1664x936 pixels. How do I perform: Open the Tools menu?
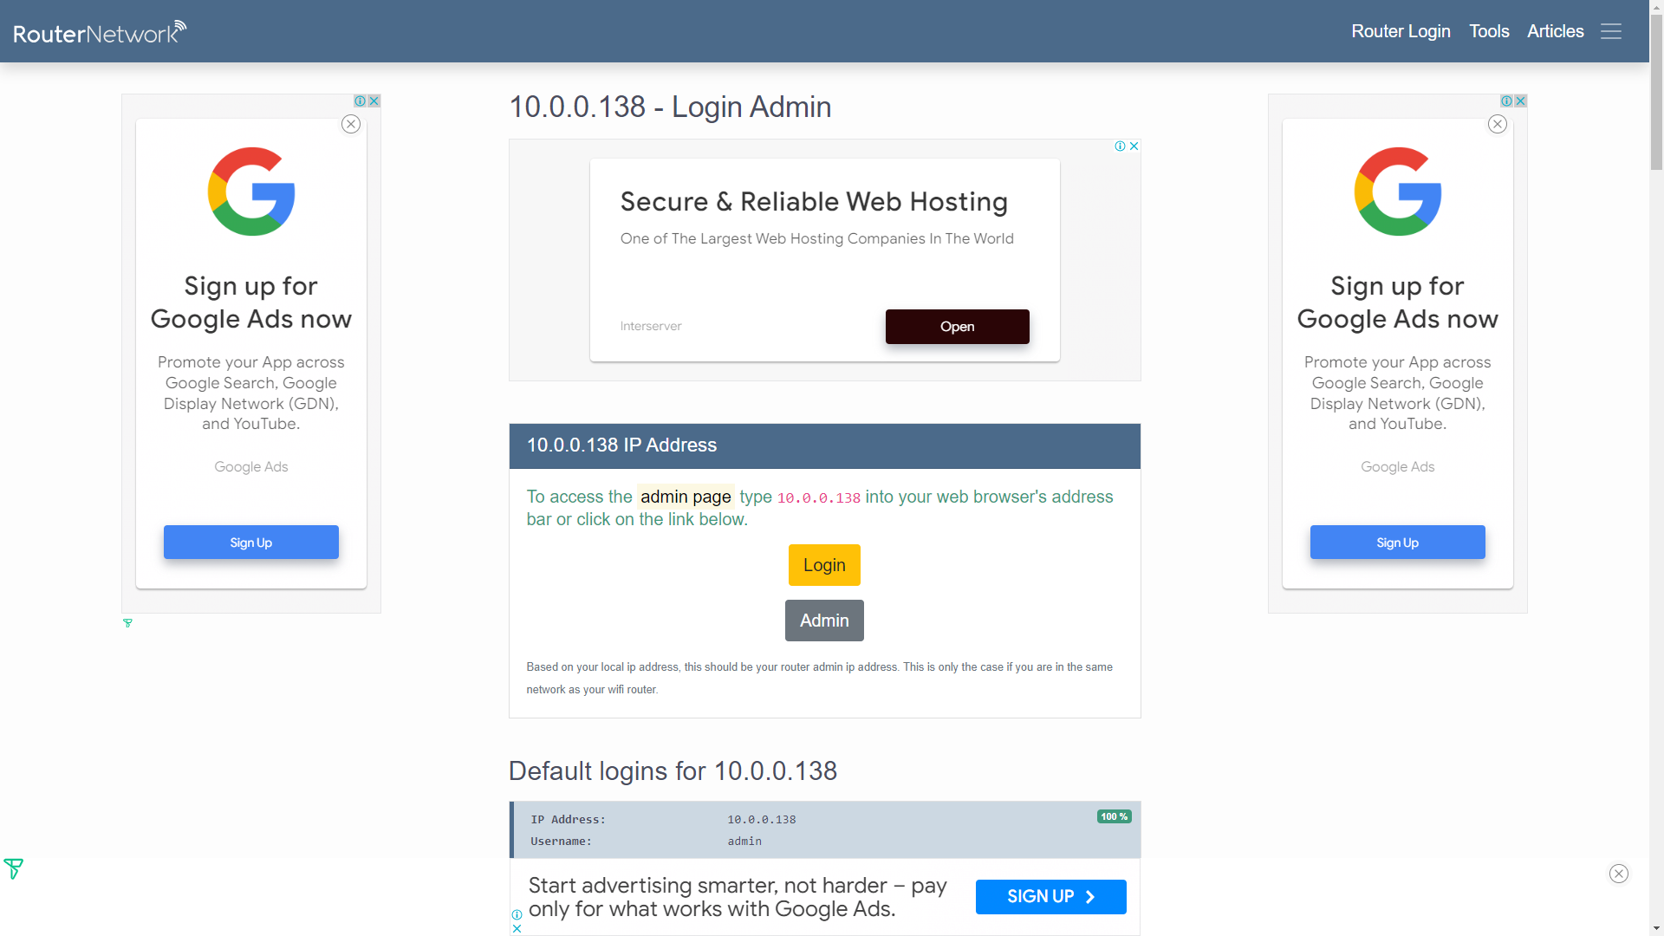coord(1489,31)
